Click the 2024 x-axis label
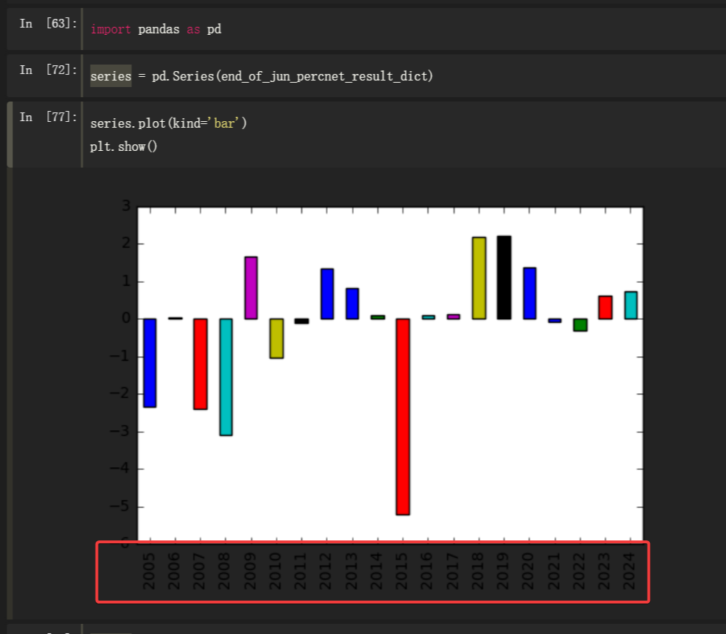Image resolution: width=726 pixels, height=634 pixels. pyautogui.click(x=630, y=571)
